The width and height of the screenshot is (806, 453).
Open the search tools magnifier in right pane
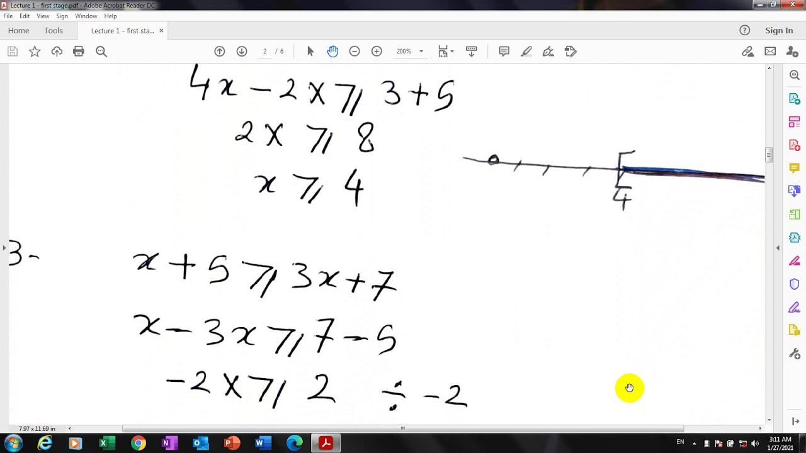click(795, 75)
